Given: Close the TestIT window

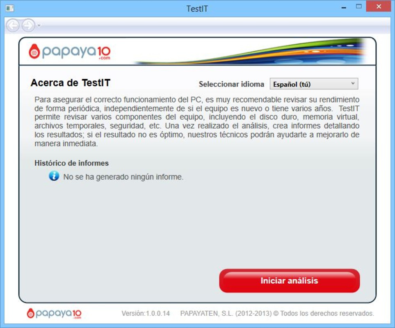Looking at the screenshot, I should (378, 7).
